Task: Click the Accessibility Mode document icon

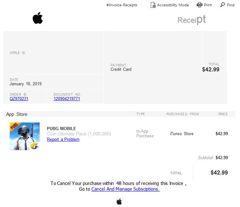Action: [153, 5]
